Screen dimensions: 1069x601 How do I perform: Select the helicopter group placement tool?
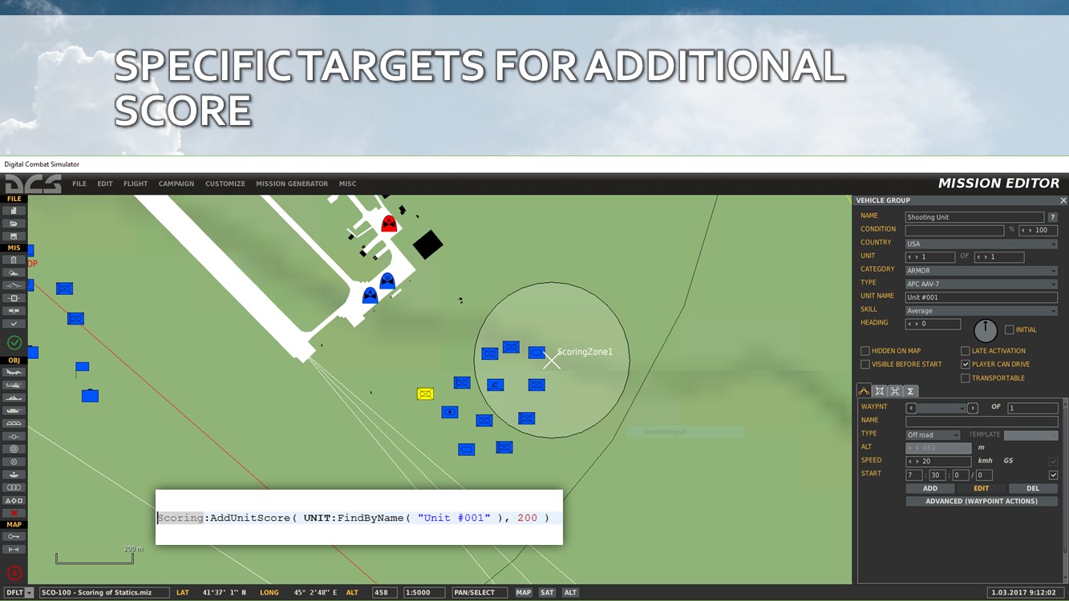(x=14, y=385)
